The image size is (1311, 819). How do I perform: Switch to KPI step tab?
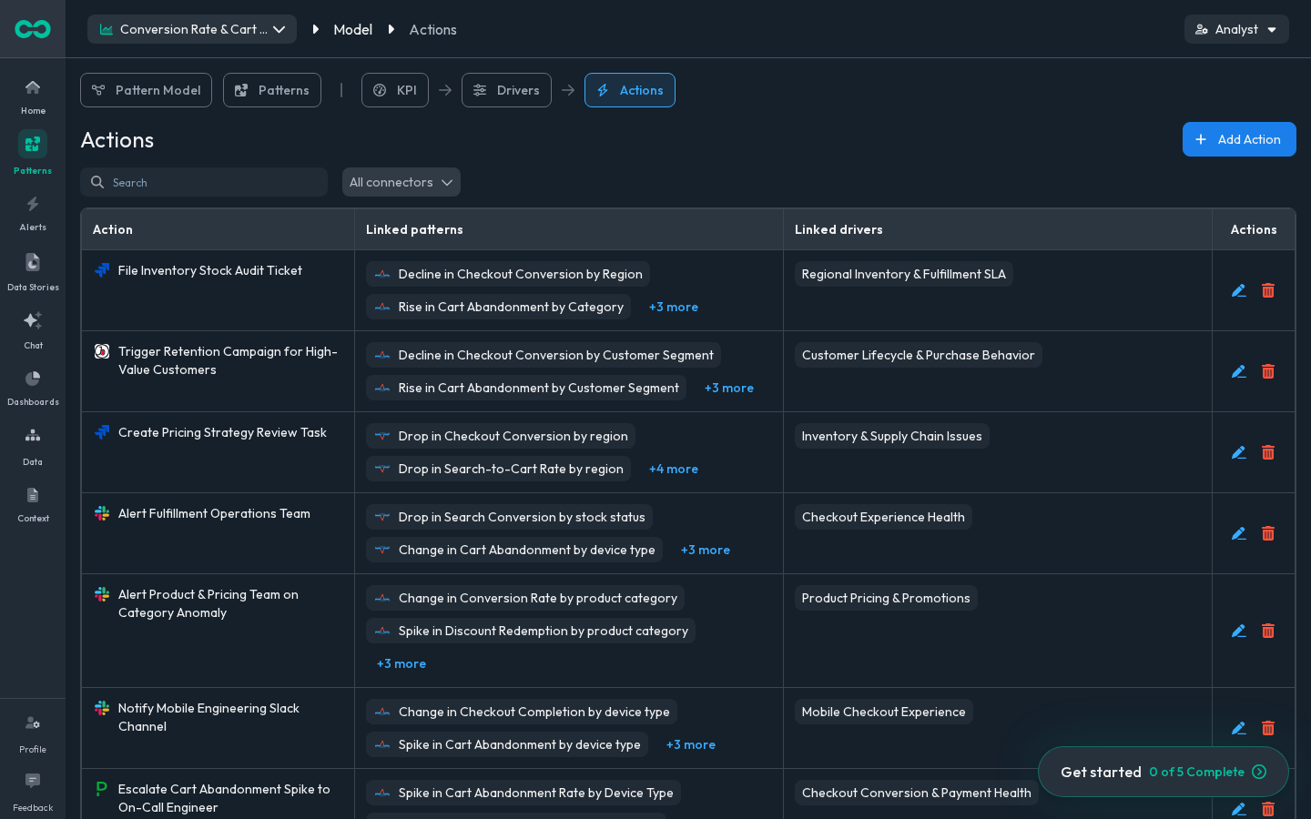[x=395, y=90]
